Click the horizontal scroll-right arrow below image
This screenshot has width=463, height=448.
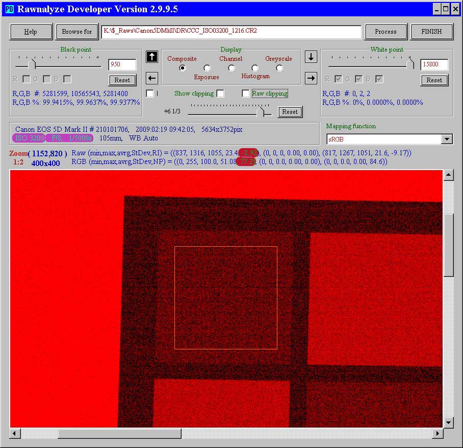pyautogui.click(x=438, y=434)
